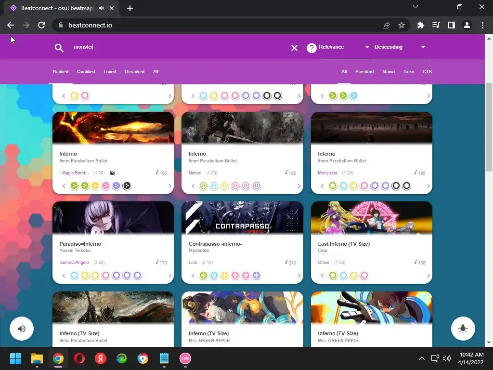Open the browser extensions puzzle icon
Image resolution: width=493 pixels, height=370 pixels.
[420, 25]
